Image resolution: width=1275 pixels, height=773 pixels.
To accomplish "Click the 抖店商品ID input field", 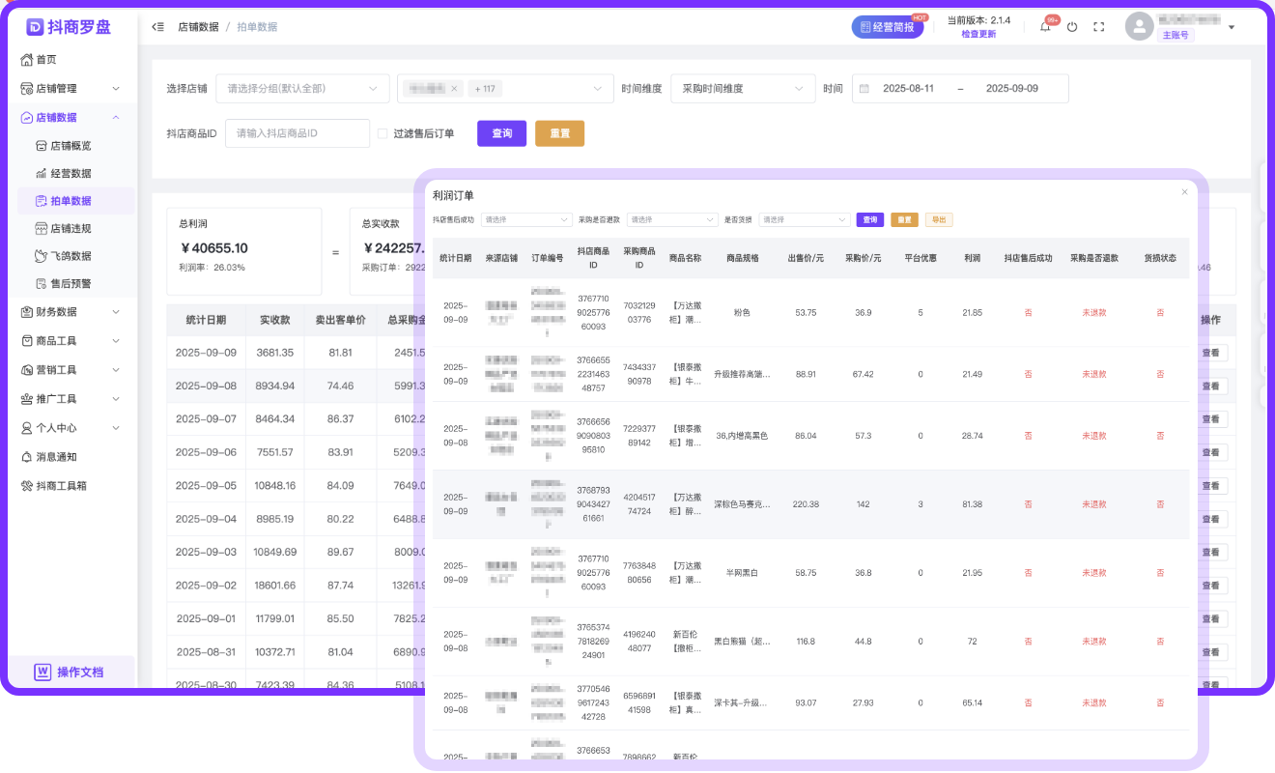I will (x=297, y=133).
